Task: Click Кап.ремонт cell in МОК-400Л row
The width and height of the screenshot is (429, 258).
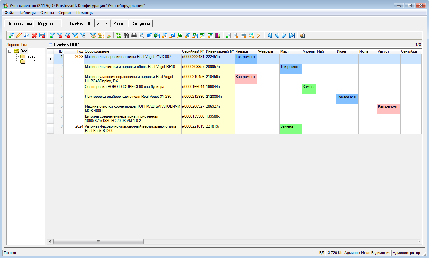Action: (388, 109)
